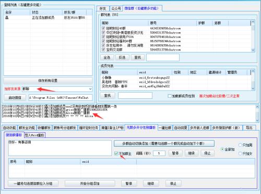Uncheck the 不加群主 option
The width and height of the screenshot is (261, 194).
116,153
